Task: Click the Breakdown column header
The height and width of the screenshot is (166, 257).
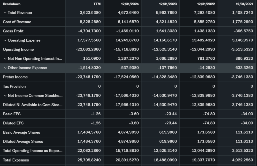Action: click(x=12, y=4)
